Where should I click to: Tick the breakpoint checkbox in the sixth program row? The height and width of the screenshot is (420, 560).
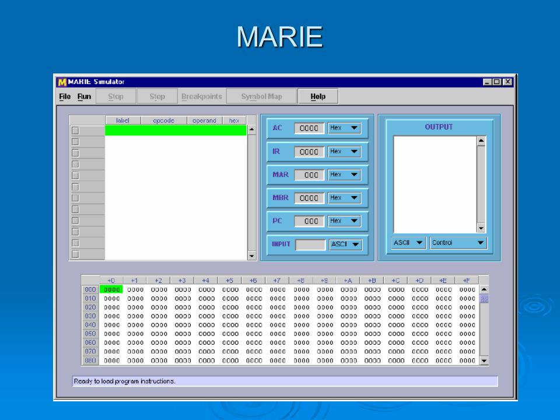[75, 187]
